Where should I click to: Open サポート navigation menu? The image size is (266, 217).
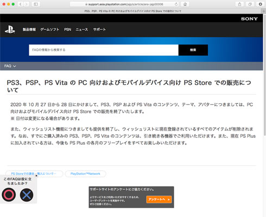click(99, 29)
